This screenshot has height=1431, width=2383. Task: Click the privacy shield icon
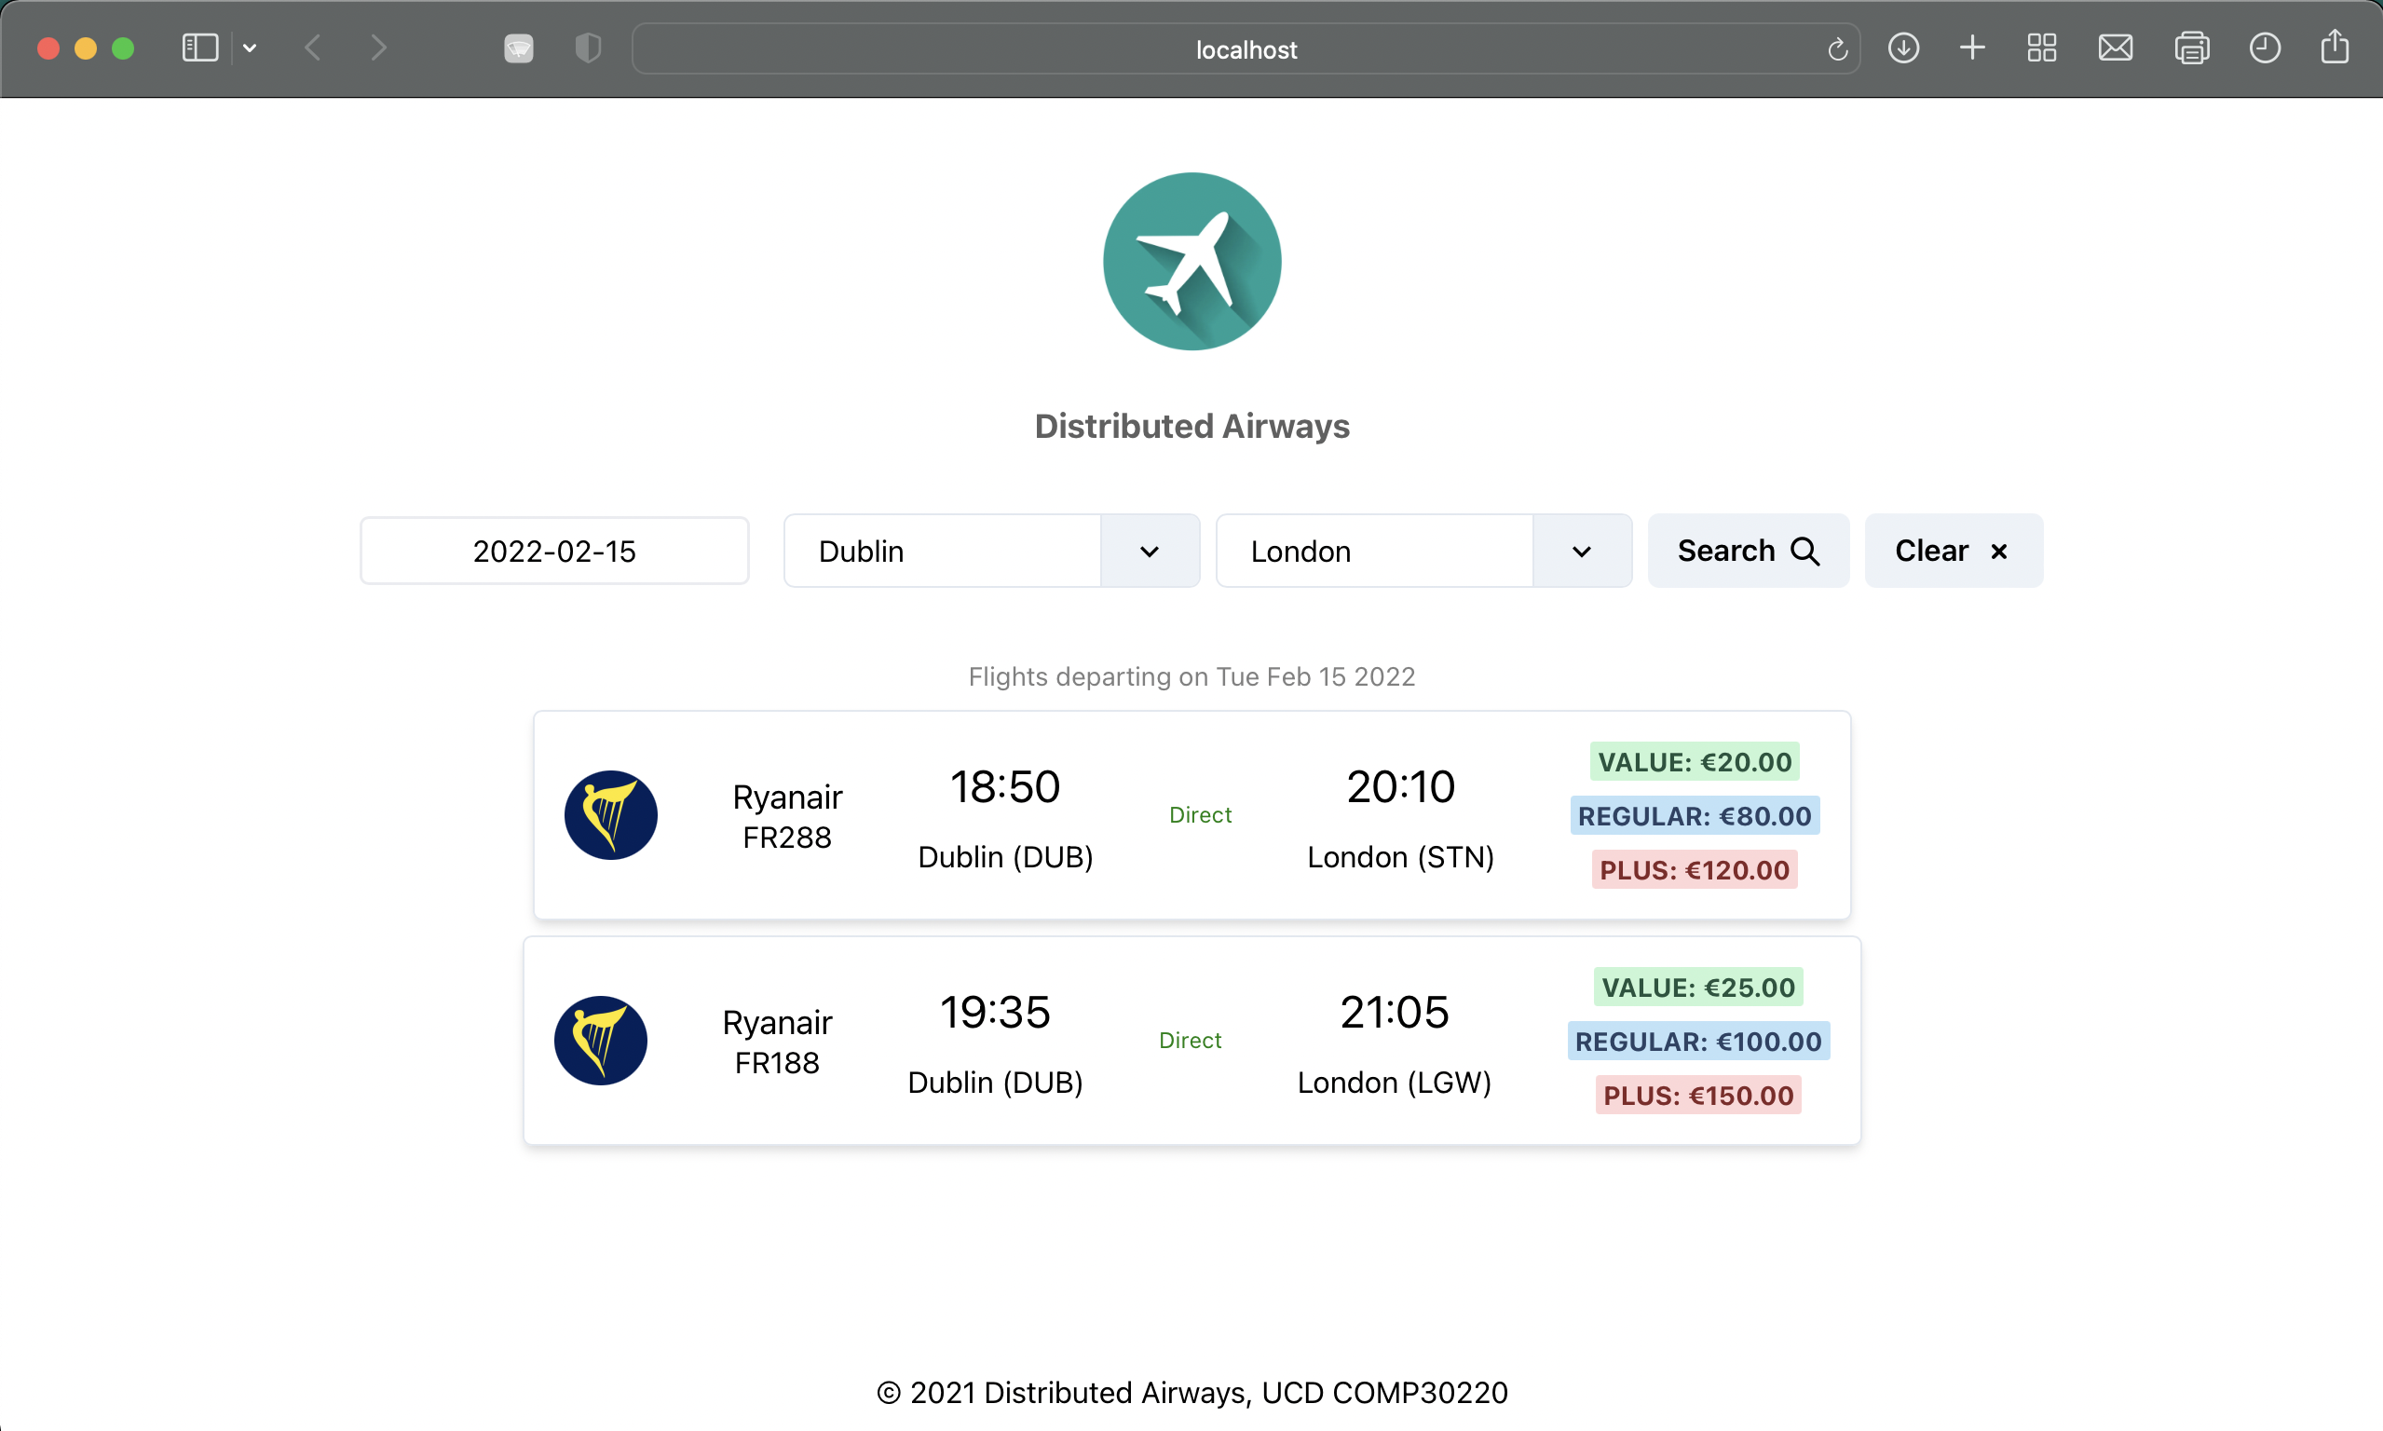[x=588, y=48]
